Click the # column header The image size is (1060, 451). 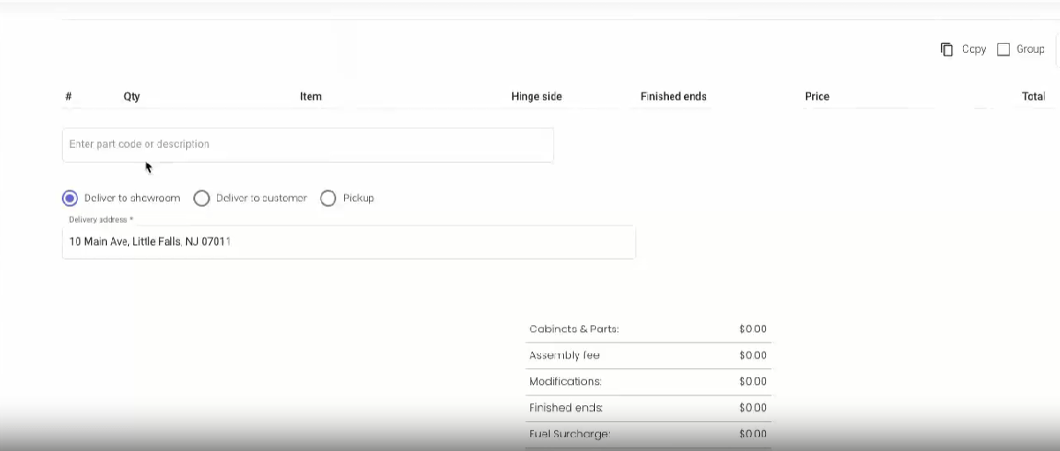pos(69,97)
